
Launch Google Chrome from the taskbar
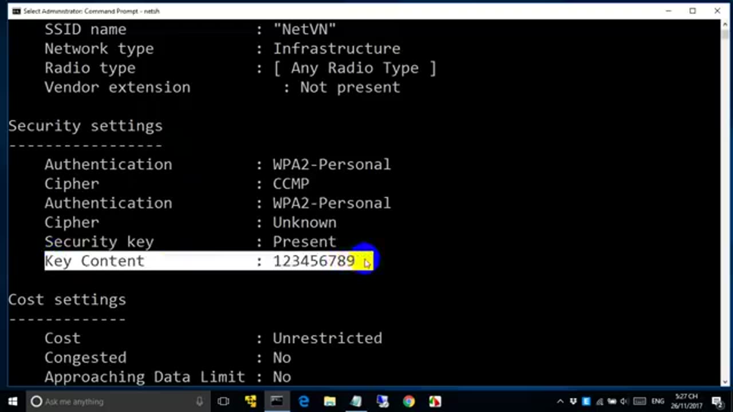409,402
